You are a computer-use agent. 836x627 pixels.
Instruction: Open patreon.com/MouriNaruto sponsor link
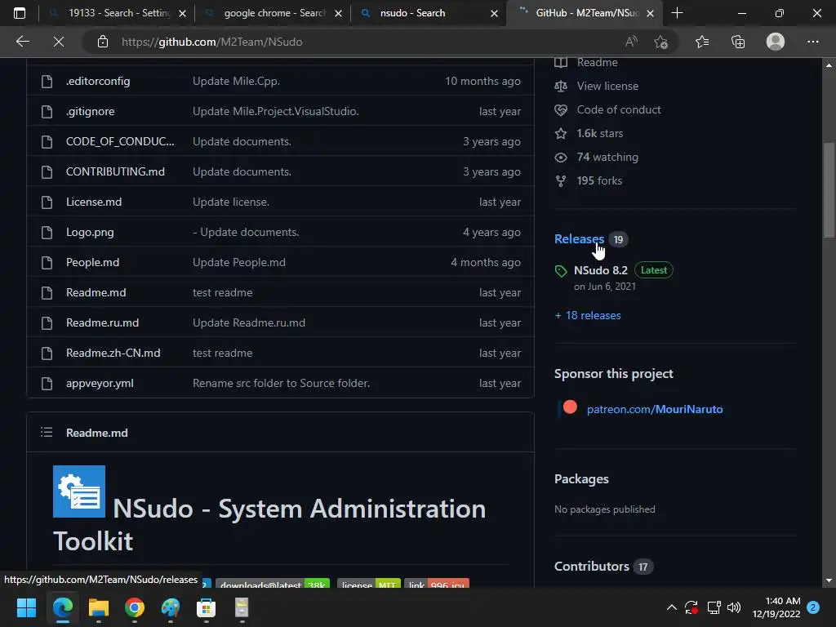pyautogui.click(x=655, y=409)
